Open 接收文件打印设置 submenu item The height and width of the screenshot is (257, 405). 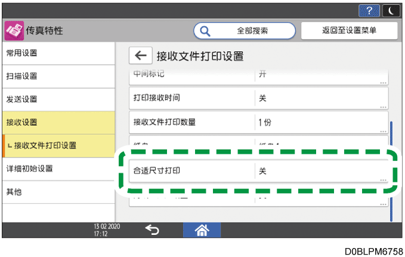point(58,145)
